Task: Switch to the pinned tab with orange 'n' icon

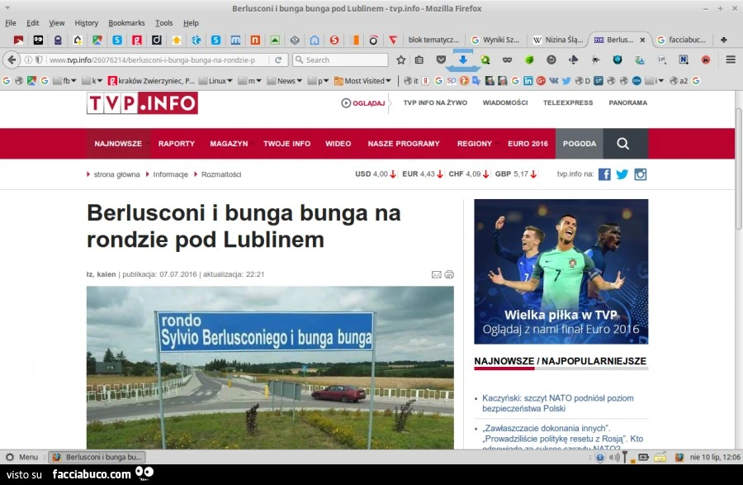Action: [x=255, y=40]
